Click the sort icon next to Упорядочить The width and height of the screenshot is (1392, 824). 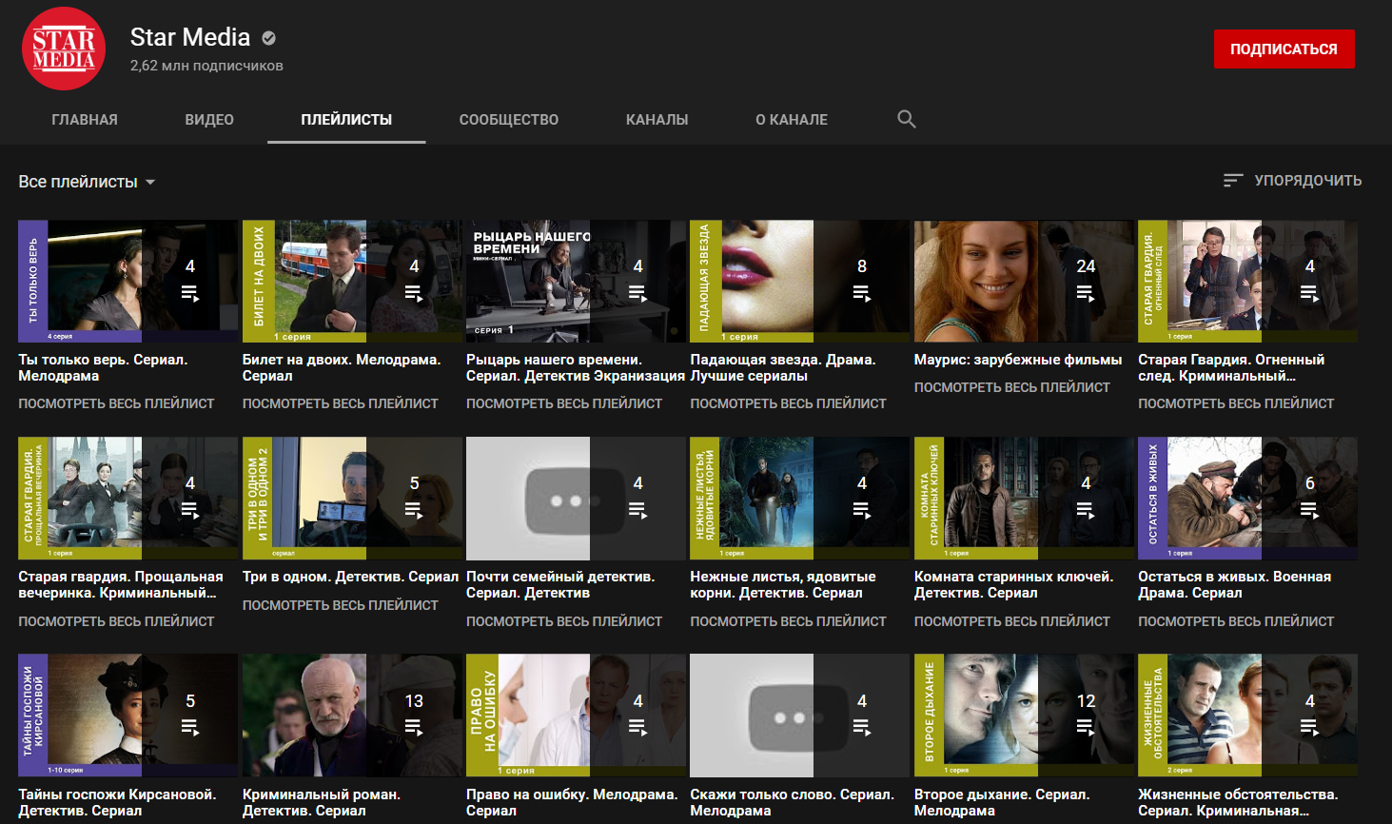pos(1233,181)
